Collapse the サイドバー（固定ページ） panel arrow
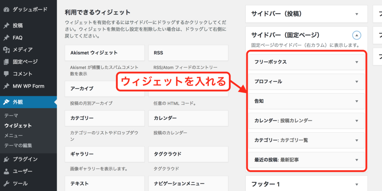The height and width of the screenshot is (191, 382). click(x=357, y=35)
